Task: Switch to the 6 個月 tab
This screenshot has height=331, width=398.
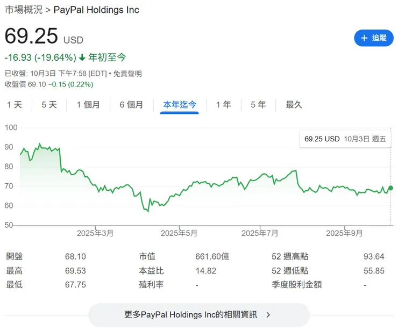Action: tap(131, 104)
